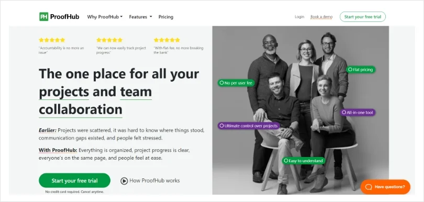
Task: Click the green Start your free trial button below the text
Action: pos(75,181)
